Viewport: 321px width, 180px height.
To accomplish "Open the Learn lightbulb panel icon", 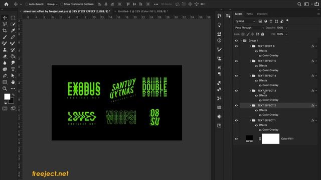I will pyautogui.click(x=219, y=25).
